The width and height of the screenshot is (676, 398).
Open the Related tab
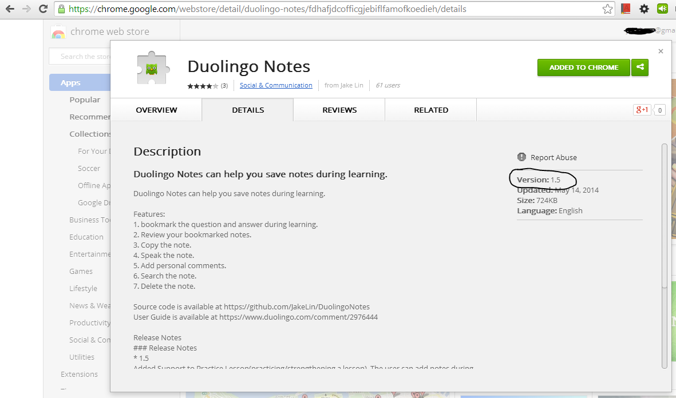coord(431,110)
